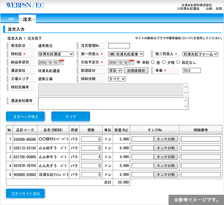This screenshot has width=224, height=205.
Task: Click the 注文入力 breadcrumb text
Action: pyautogui.click(x=15, y=38)
